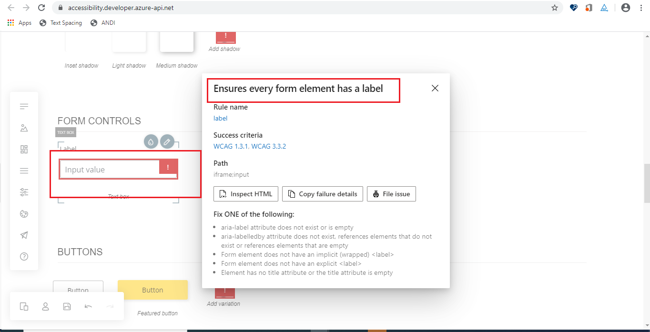The image size is (650, 332).
Task: Save changes using the floppy disk icon
Action: coord(67,306)
